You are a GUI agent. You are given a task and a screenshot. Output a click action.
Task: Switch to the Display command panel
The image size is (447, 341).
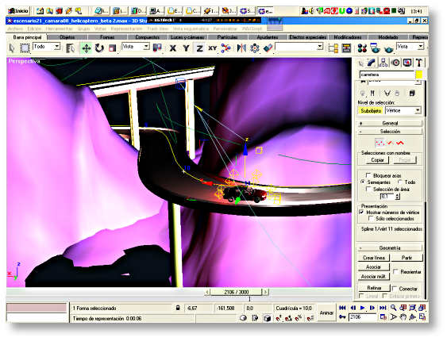[407, 63]
